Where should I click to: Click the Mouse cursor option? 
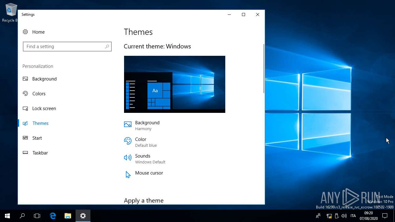tap(149, 173)
